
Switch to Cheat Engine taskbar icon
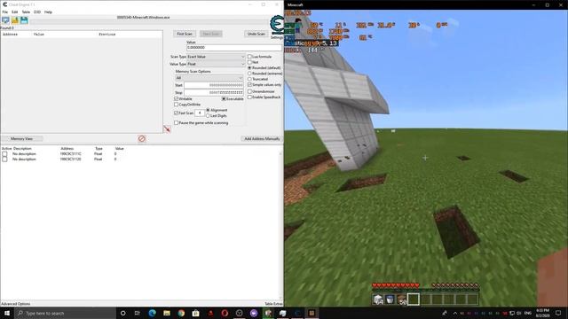coord(297,313)
